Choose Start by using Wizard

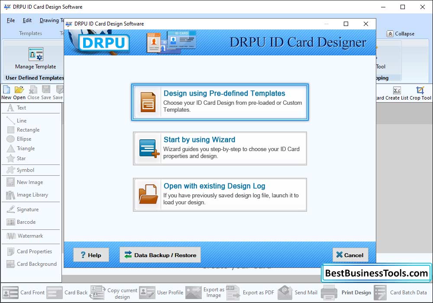coord(220,148)
